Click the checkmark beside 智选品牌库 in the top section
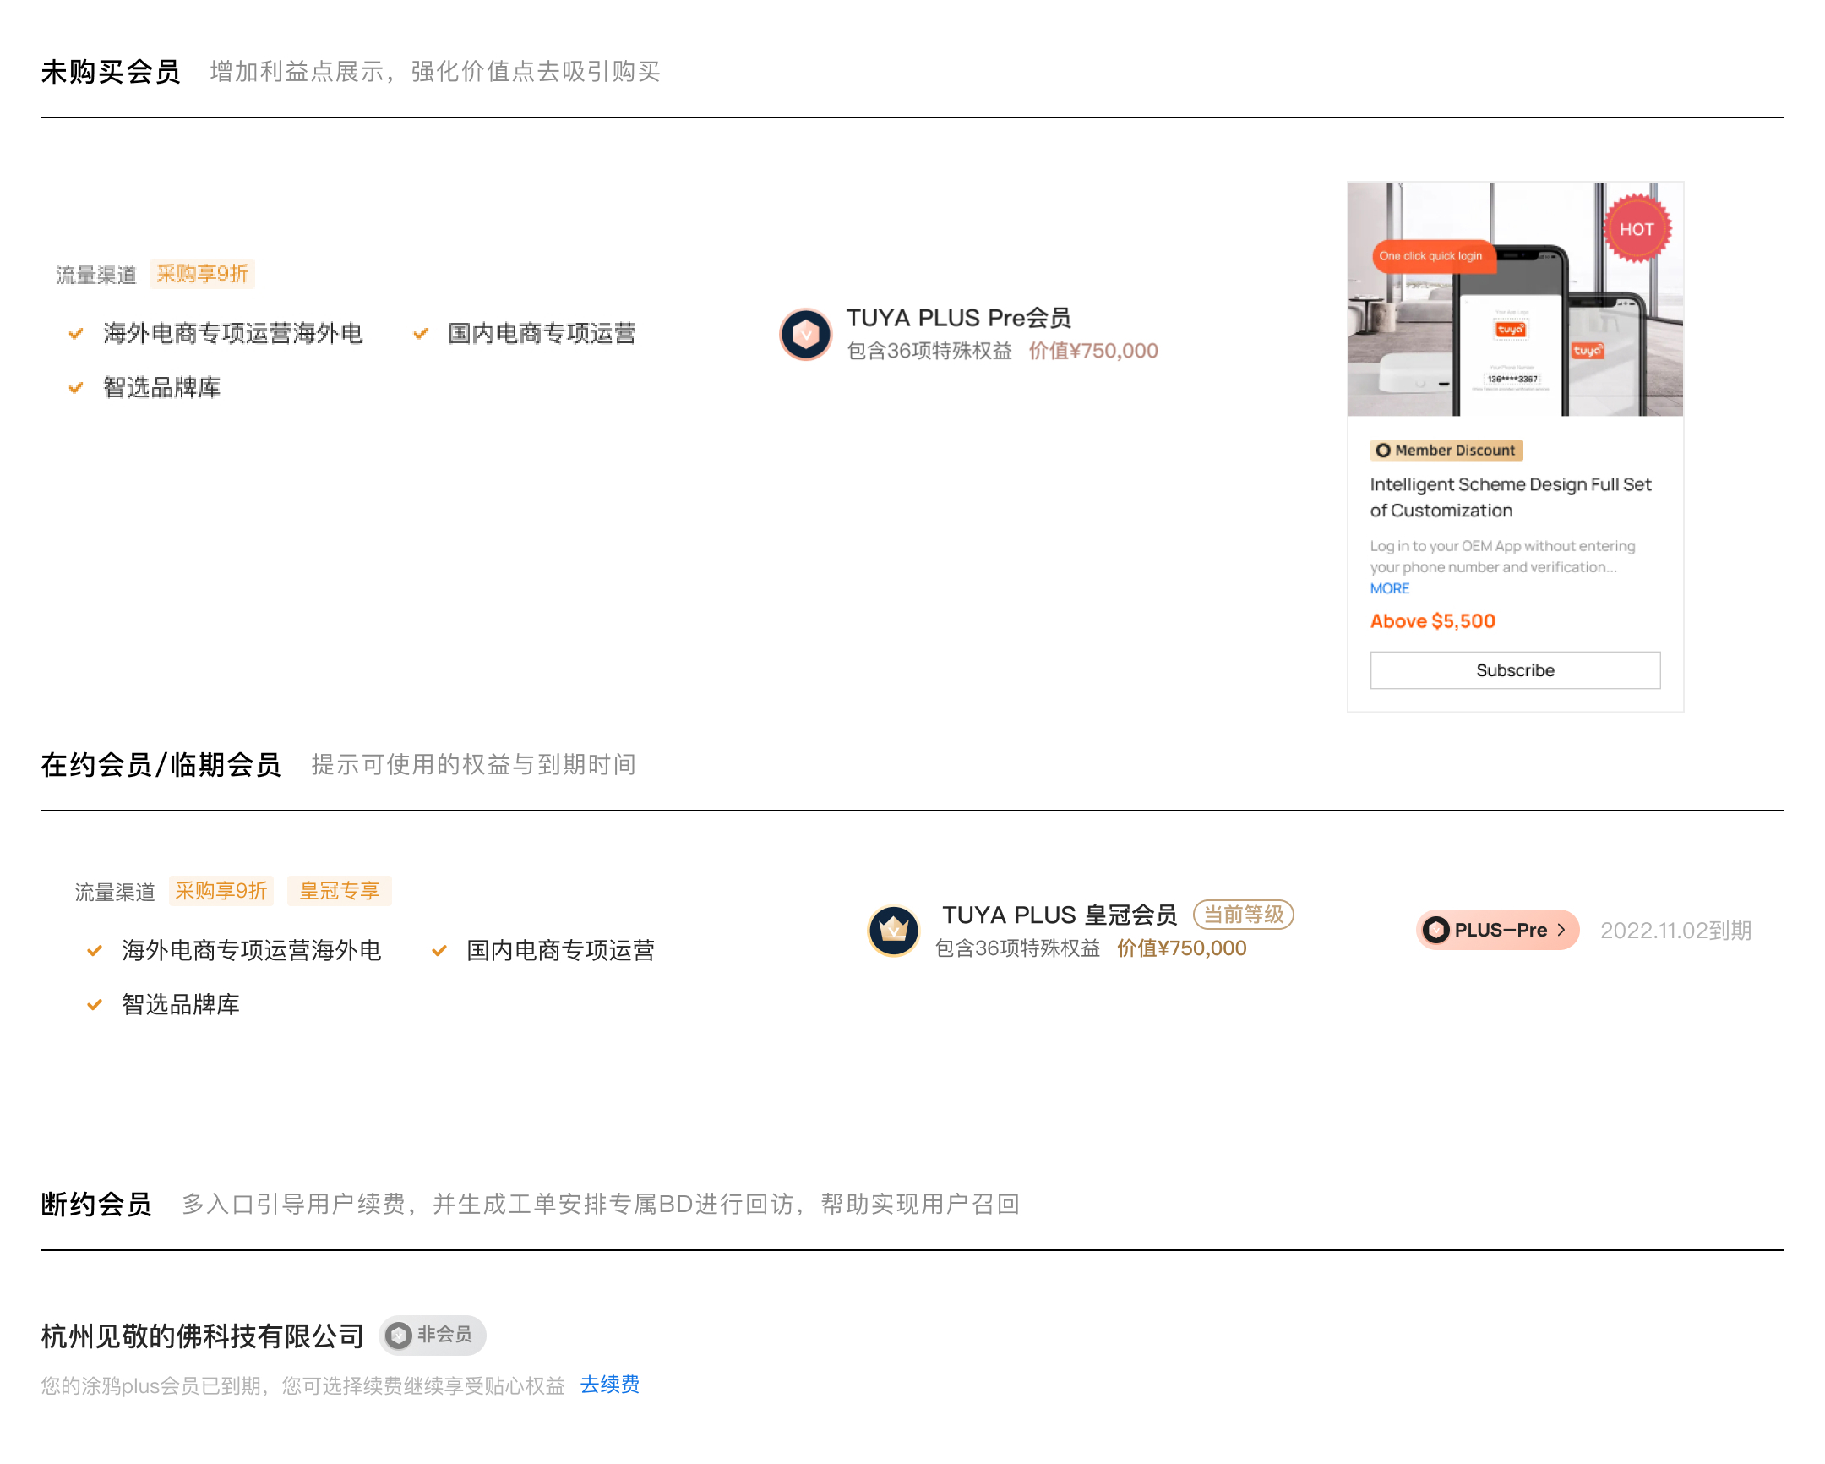The width and height of the screenshot is (1825, 1464). [76, 388]
